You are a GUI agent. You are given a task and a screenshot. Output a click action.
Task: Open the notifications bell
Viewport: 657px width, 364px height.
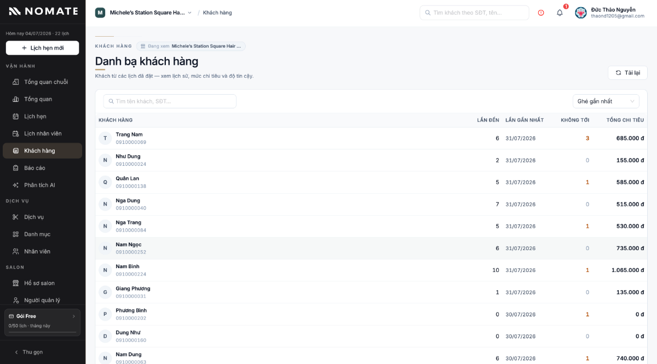[560, 13]
